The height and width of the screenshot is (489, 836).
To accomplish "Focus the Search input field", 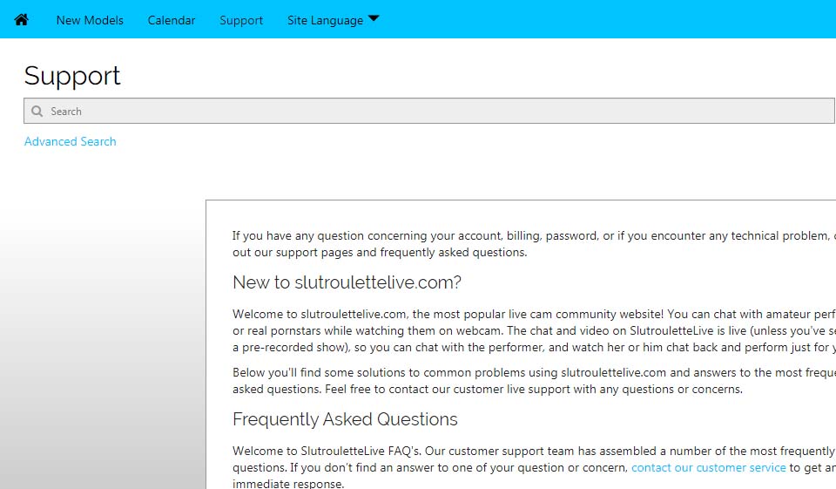I will tap(435, 112).
